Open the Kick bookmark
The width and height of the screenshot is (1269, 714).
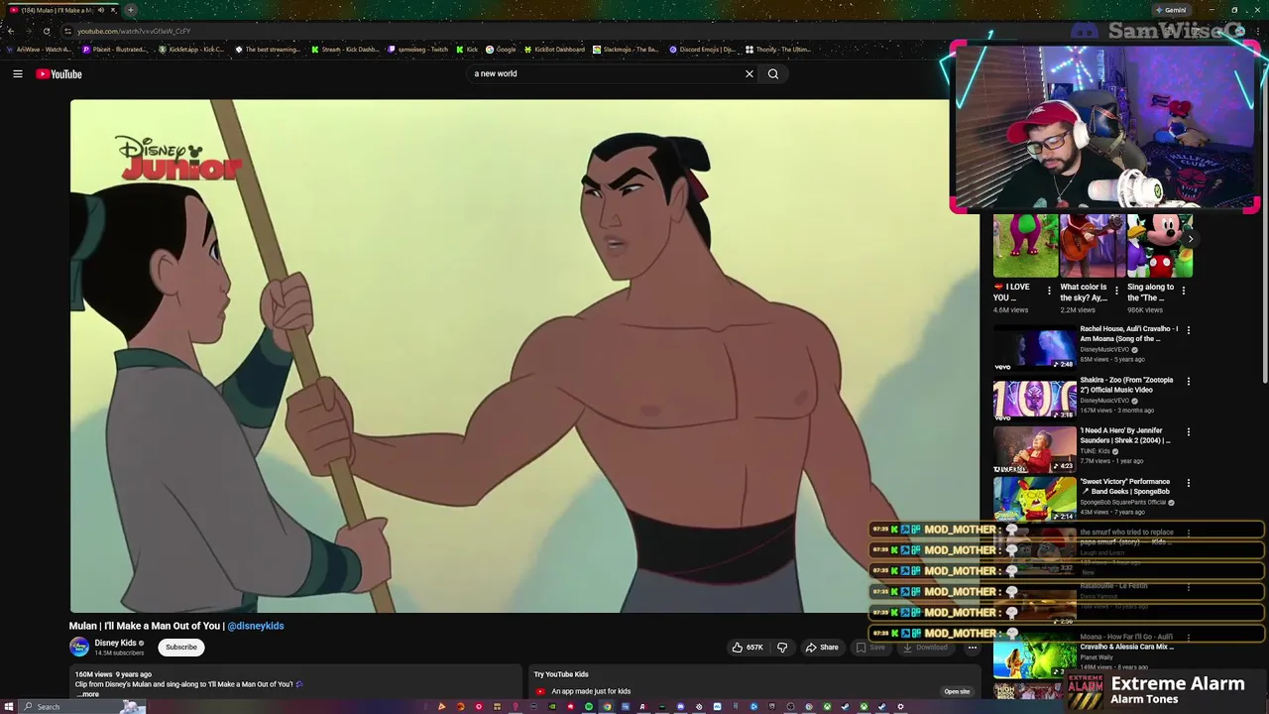(x=466, y=49)
